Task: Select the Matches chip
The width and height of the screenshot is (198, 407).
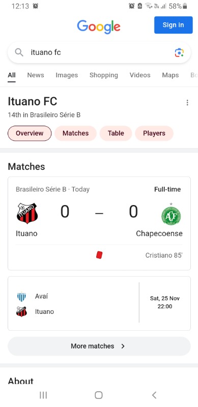Action: (76, 133)
